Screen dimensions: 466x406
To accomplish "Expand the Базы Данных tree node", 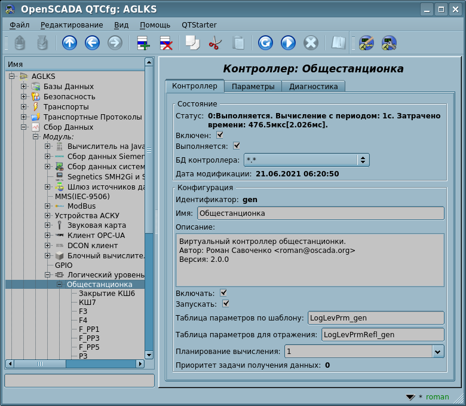I will (x=24, y=87).
